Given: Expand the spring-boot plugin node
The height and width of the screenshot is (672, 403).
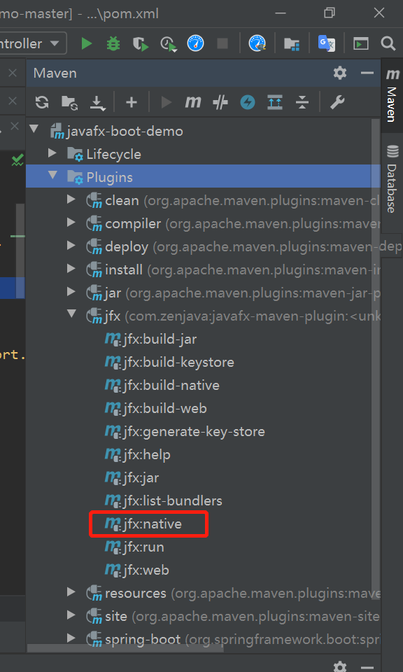Looking at the screenshot, I should coord(71,639).
